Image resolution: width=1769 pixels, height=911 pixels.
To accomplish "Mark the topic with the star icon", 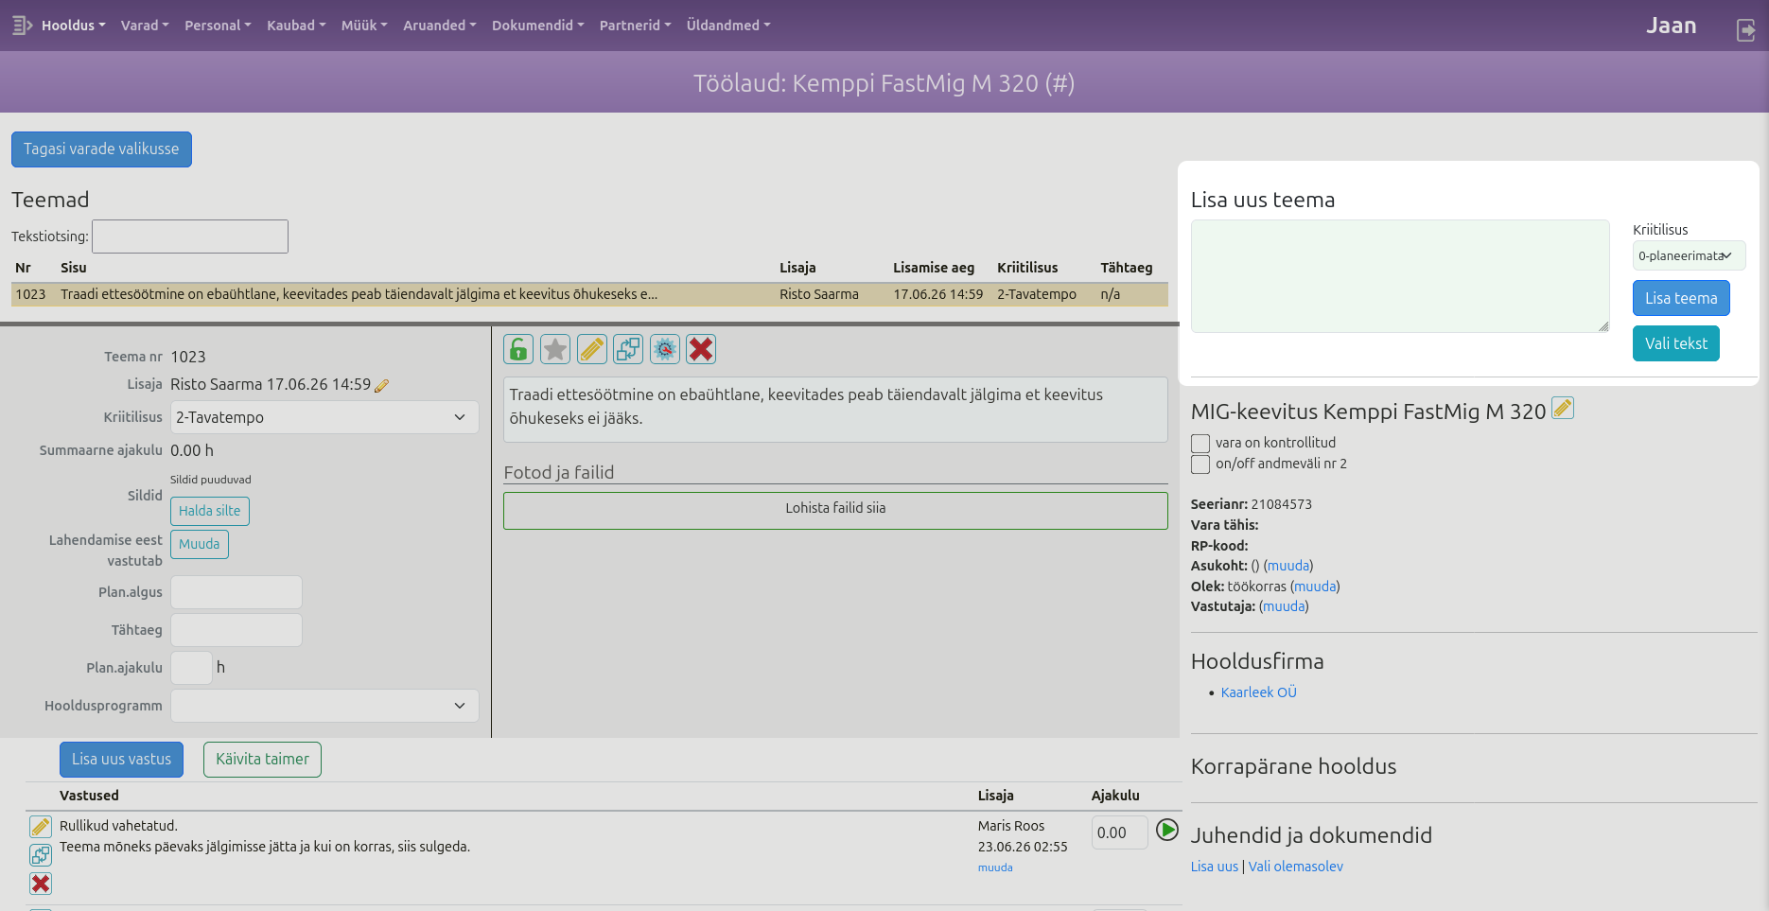I will pos(555,349).
